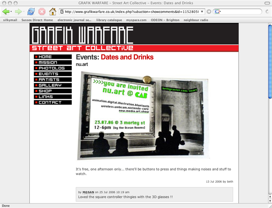Click the red Stop loading icon
Image resolution: width=272 pixels, height=208 pixels.
[x=42, y=12]
